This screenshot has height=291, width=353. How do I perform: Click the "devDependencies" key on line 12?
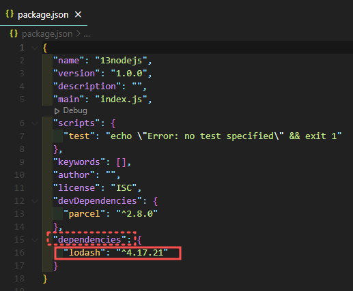coord(98,201)
